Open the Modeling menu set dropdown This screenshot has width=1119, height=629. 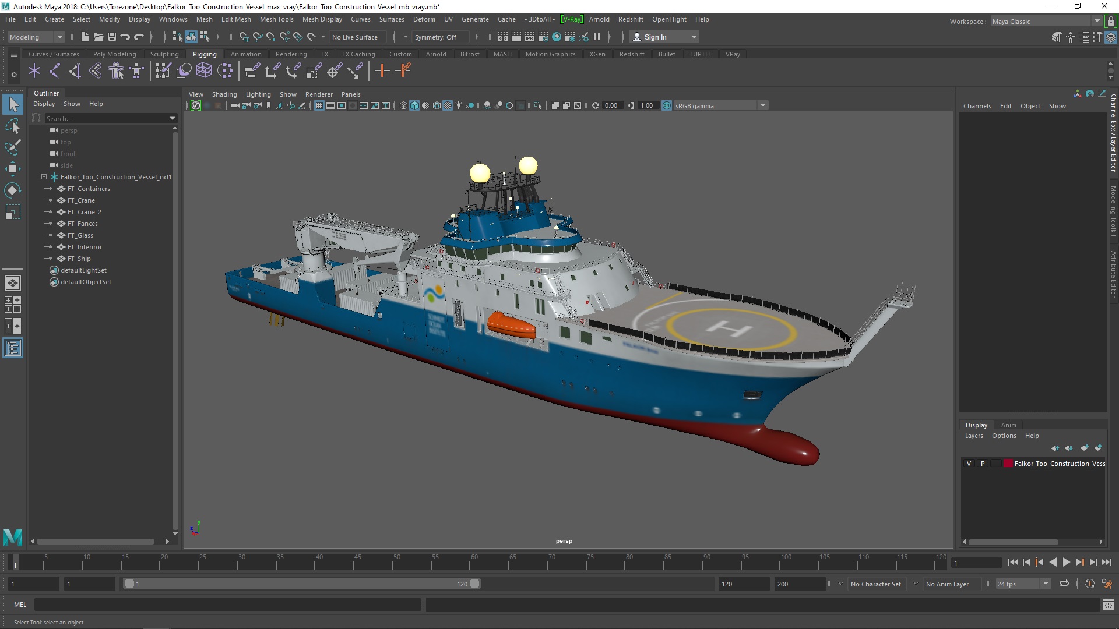(x=36, y=37)
